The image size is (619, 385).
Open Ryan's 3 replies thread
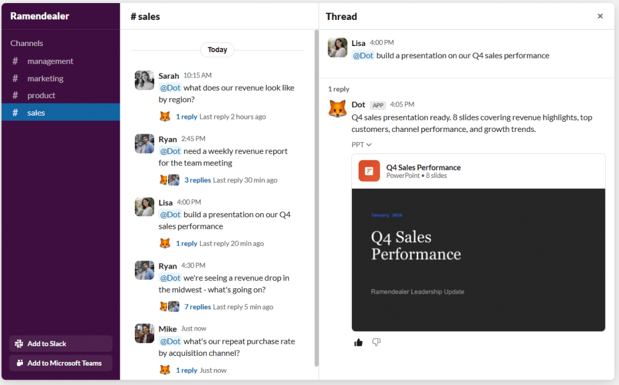coord(198,180)
